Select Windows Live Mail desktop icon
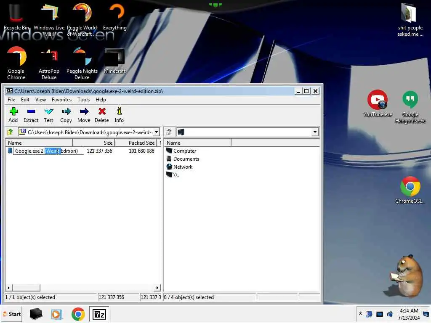 [49, 20]
